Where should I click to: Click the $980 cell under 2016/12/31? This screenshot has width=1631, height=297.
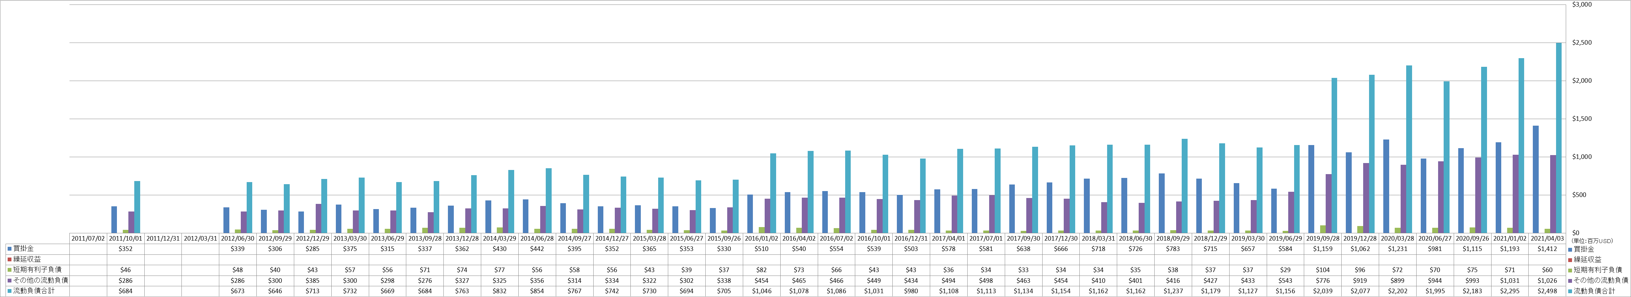pyautogui.click(x=911, y=291)
